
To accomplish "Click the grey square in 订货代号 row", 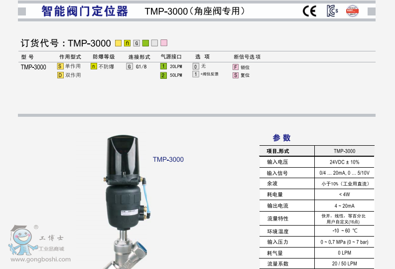I will pyautogui.click(x=155, y=43).
